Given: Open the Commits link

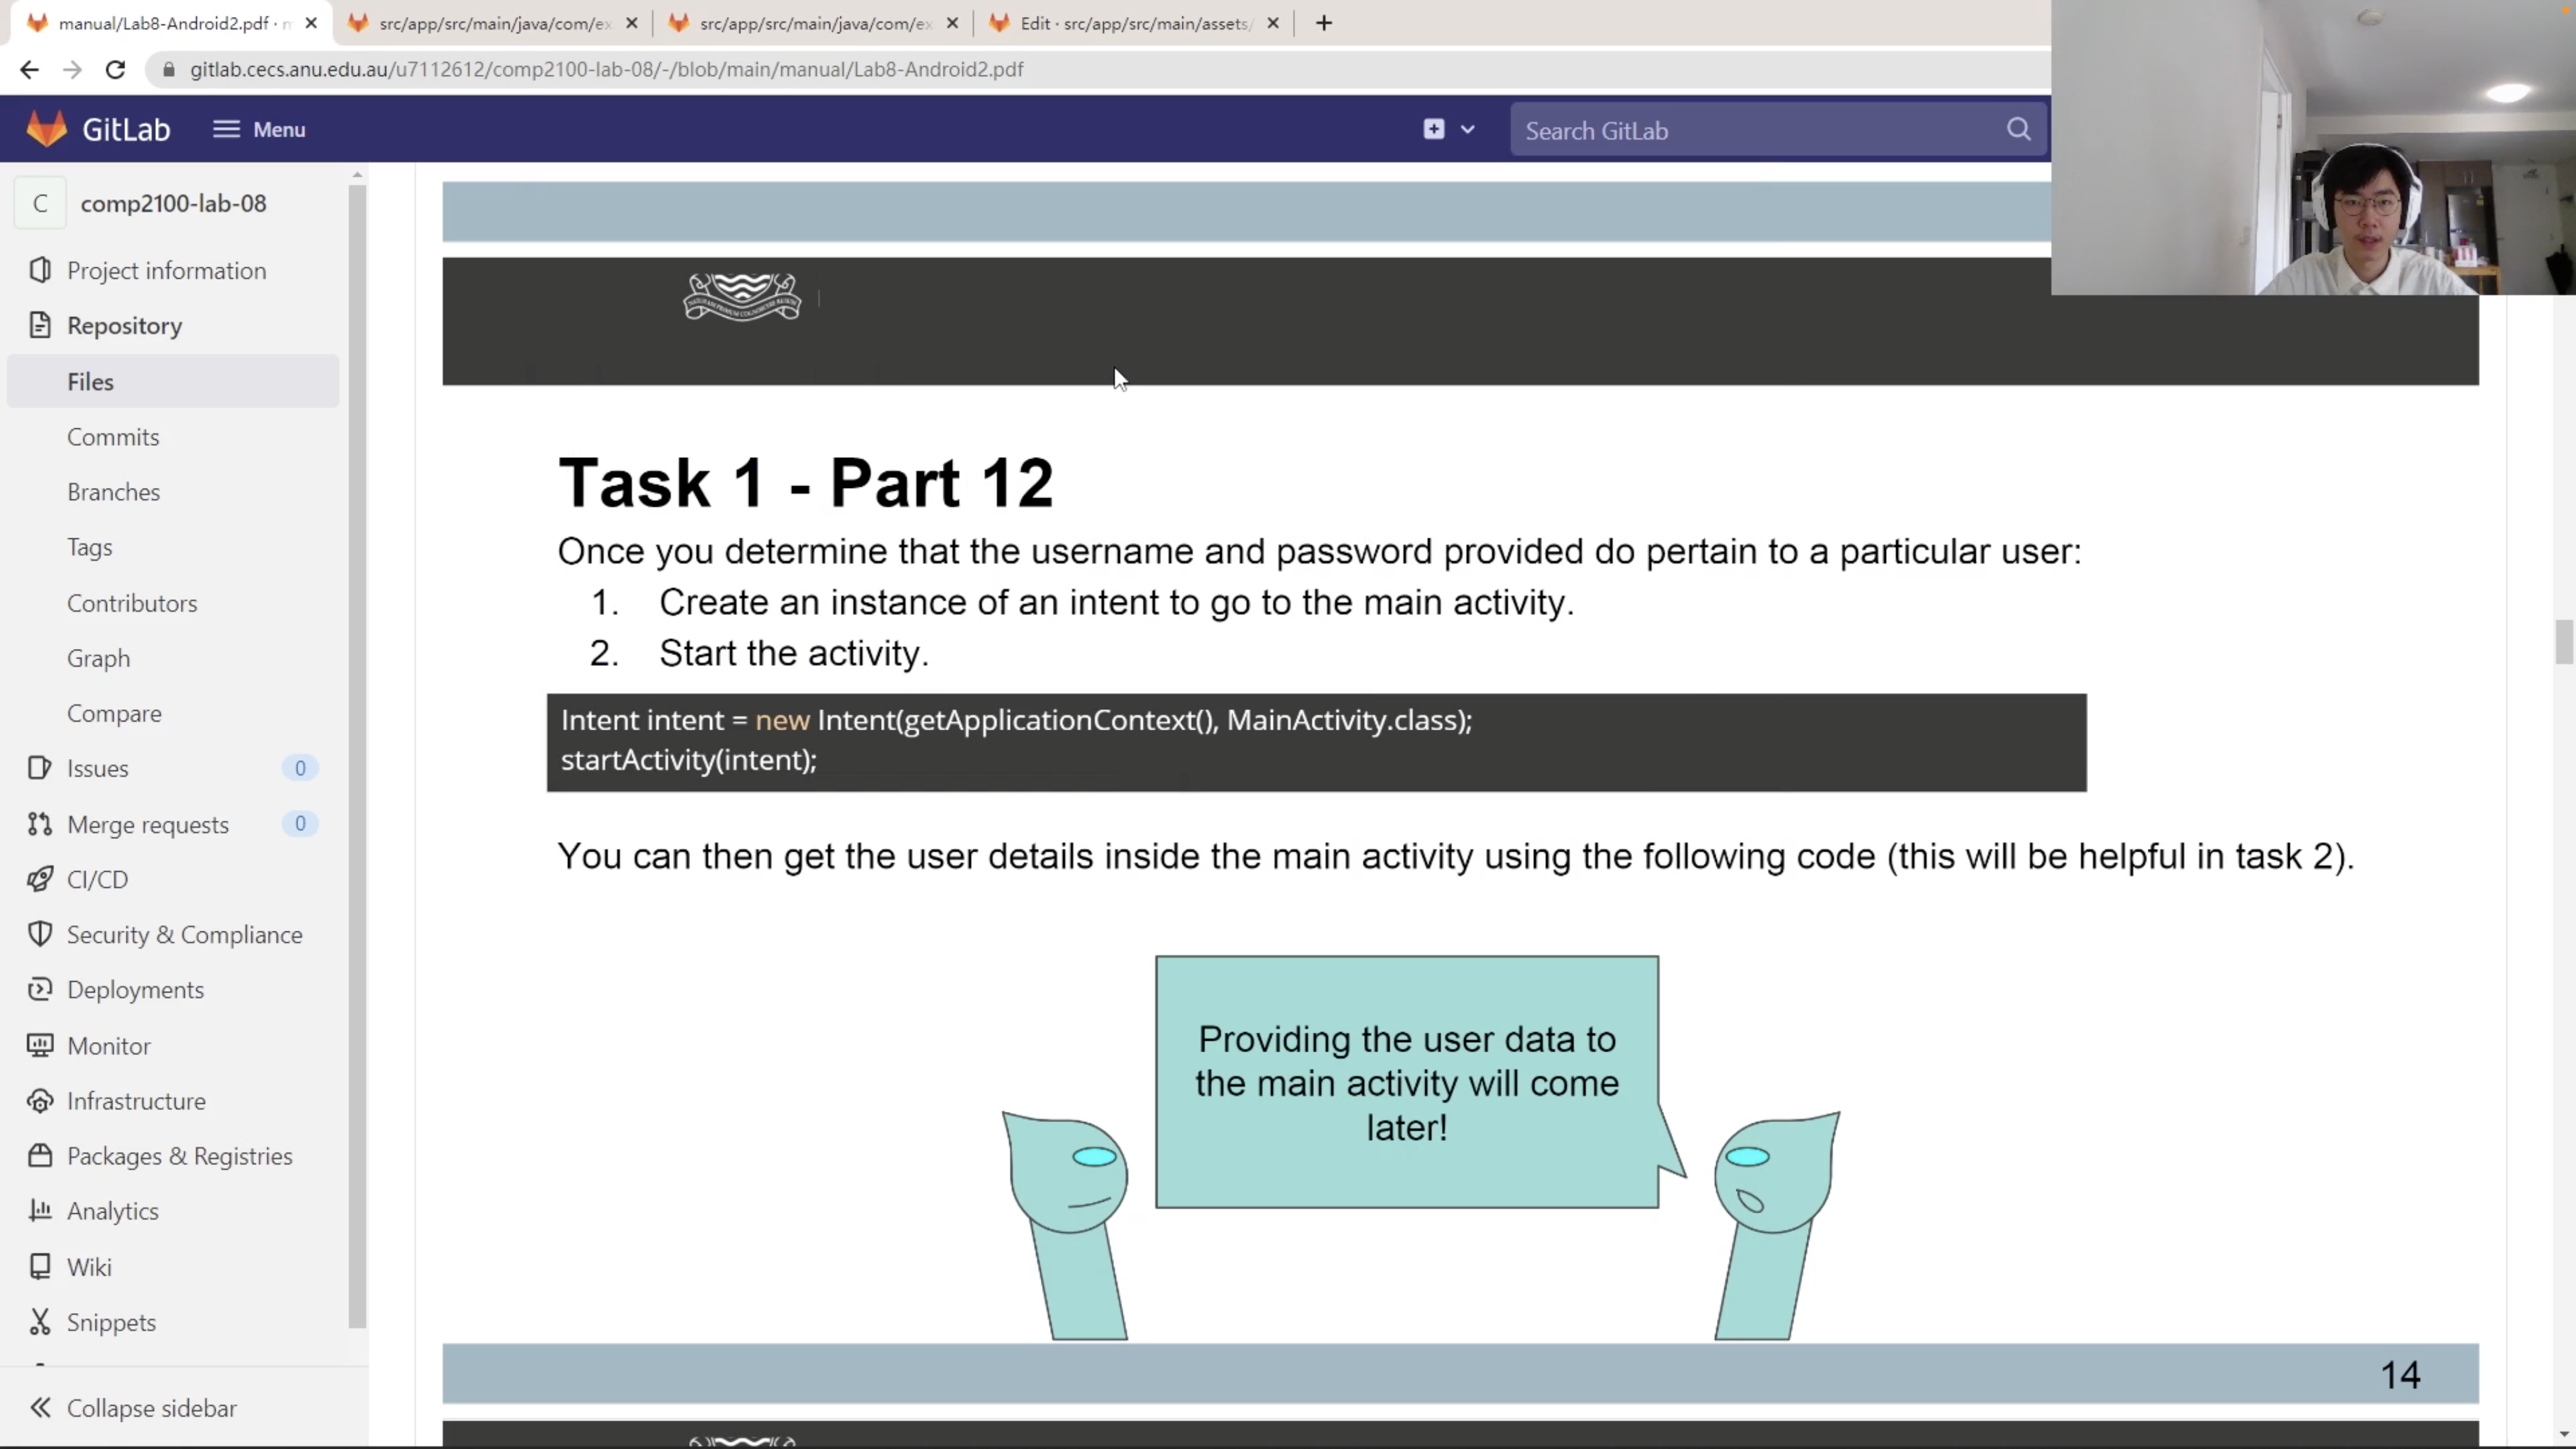Looking at the screenshot, I should click(x=113, y=437).
